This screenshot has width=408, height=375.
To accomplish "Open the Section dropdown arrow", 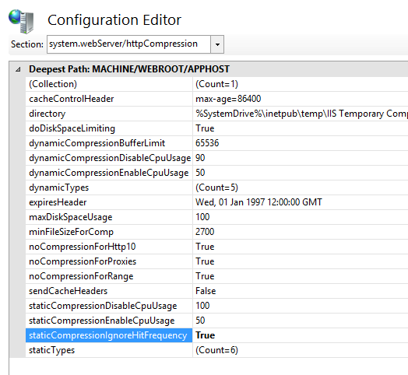I will coord(217,44).
